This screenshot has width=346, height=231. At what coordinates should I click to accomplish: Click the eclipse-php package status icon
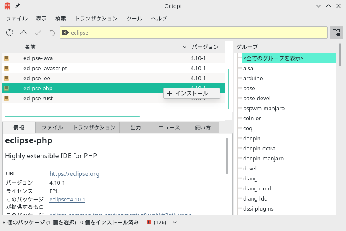[6, 88]
